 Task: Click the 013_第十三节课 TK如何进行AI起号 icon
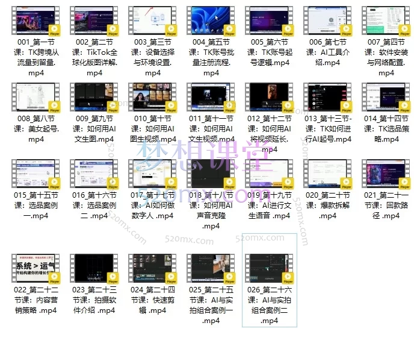(327, 97)
